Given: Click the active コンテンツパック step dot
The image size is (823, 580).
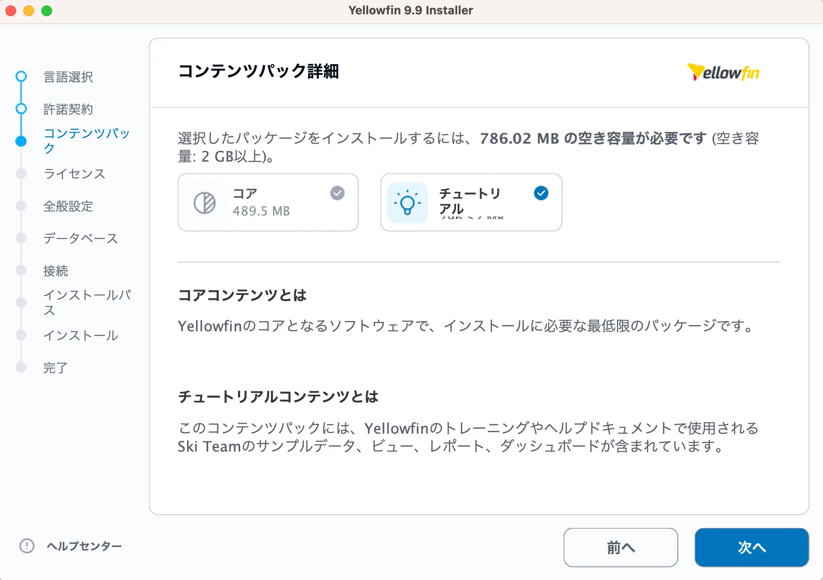Looking at the screenshot, I should pyautogui.click(x=21, y=141).
